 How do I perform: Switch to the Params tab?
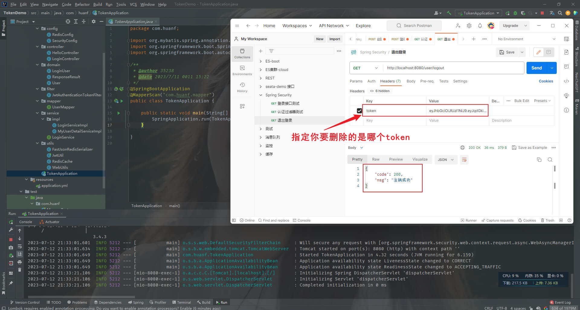coord(356,81)
